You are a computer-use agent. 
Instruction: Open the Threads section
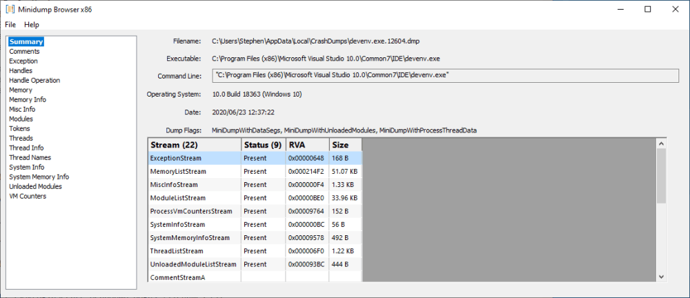[21, 138]
